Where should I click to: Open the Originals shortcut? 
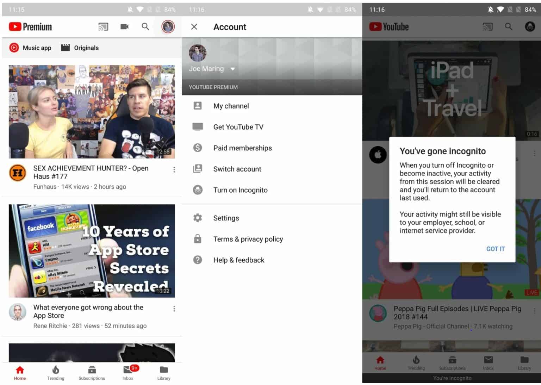point(80,48)
